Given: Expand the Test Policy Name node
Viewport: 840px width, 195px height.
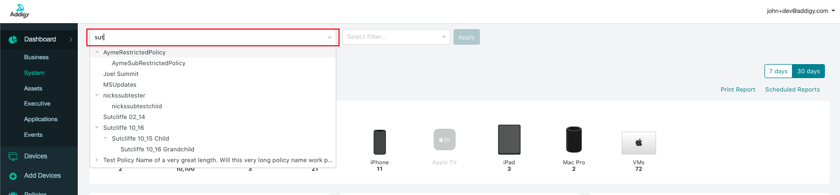Looking at the screenshot, I should (97, 160).
